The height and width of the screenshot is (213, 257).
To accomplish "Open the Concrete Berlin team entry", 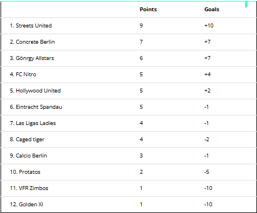I will click(x=32, y=42).
